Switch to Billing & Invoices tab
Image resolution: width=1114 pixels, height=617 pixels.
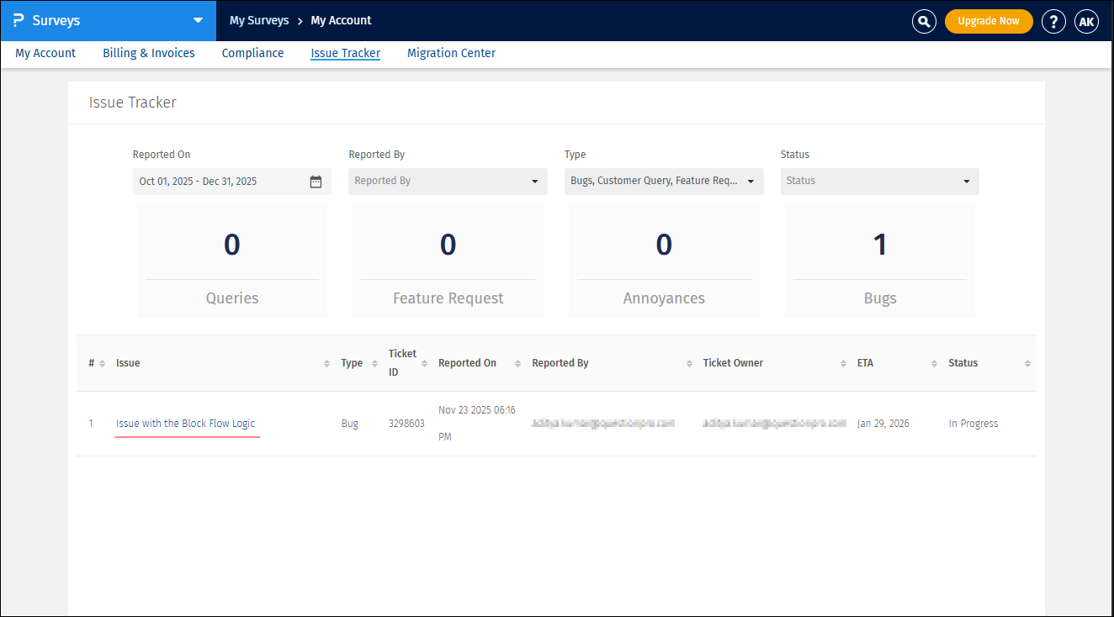pos(149,53)
